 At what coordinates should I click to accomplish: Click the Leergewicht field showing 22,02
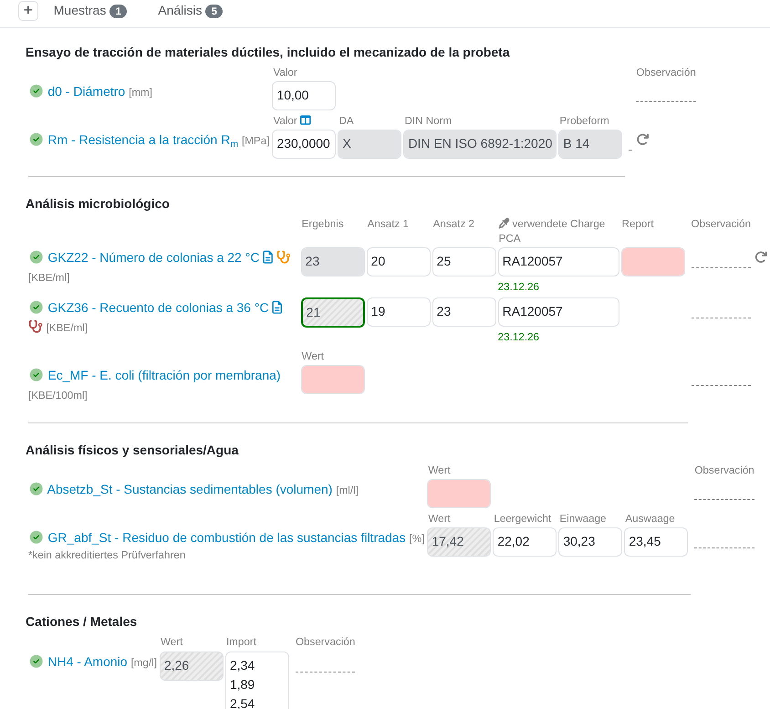[525, 542]
